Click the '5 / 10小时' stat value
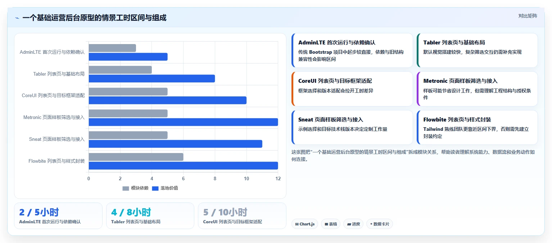552x243 pixels. coord(225,213)
